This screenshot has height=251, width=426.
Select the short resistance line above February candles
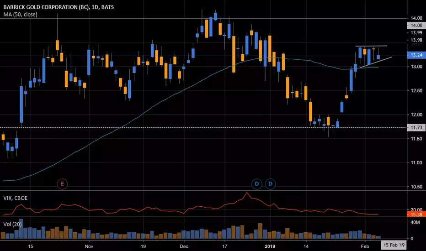372,46
